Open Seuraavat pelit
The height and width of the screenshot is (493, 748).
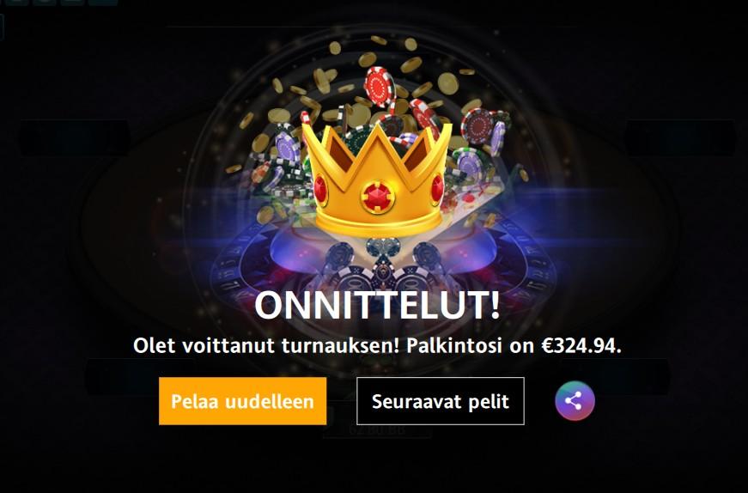point(441,401)
